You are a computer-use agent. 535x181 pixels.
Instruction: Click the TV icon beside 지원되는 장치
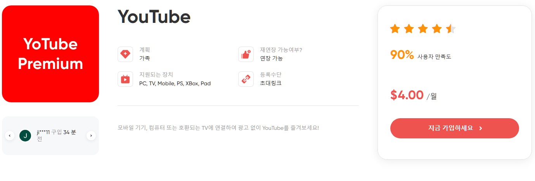pos(125,79)
